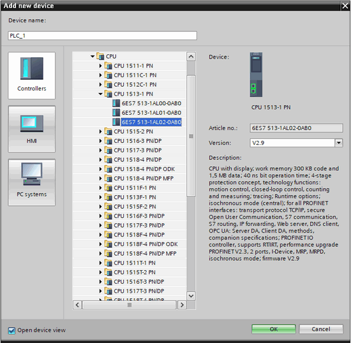Select the Controllers device category
The image size is (351, 343).
(31, 76)
